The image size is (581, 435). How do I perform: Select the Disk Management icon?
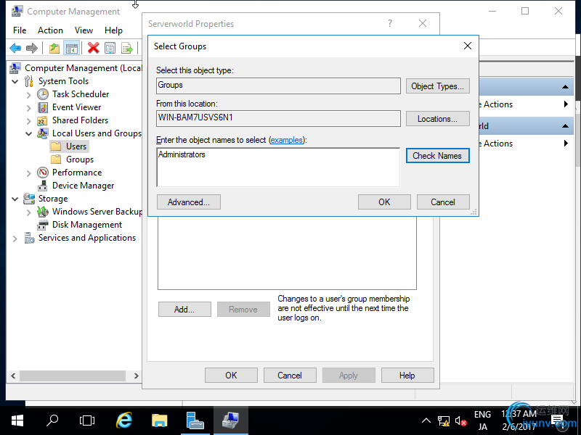pyautogui.click(x=43, y=225)
